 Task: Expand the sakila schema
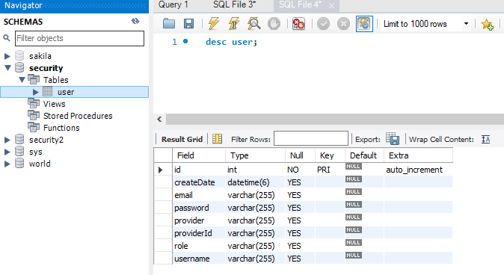(x=7, y=56)
